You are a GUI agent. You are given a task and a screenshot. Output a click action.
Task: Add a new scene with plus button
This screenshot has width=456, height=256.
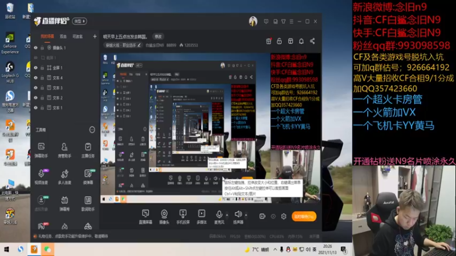(x=95, y=36)
